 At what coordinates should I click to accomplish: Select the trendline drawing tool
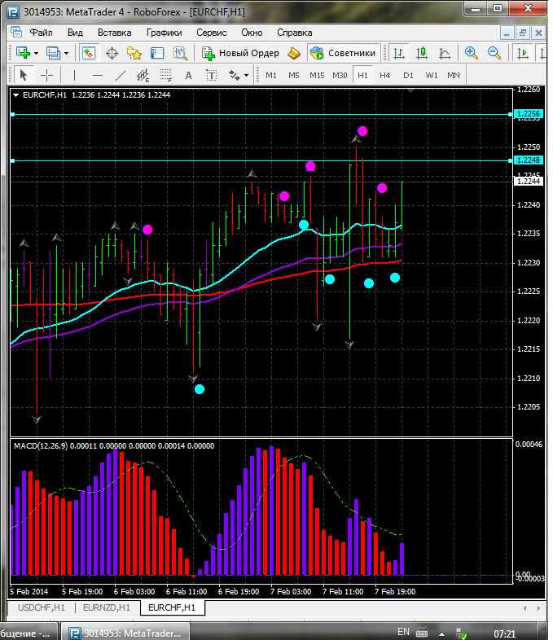pyautogui.click(x=121, y=75)
